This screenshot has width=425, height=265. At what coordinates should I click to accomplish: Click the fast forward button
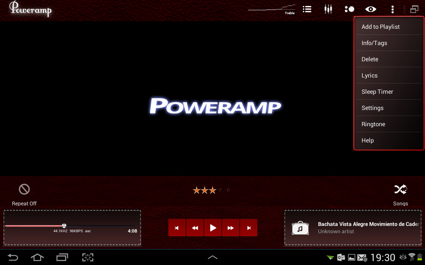[231, 228]
